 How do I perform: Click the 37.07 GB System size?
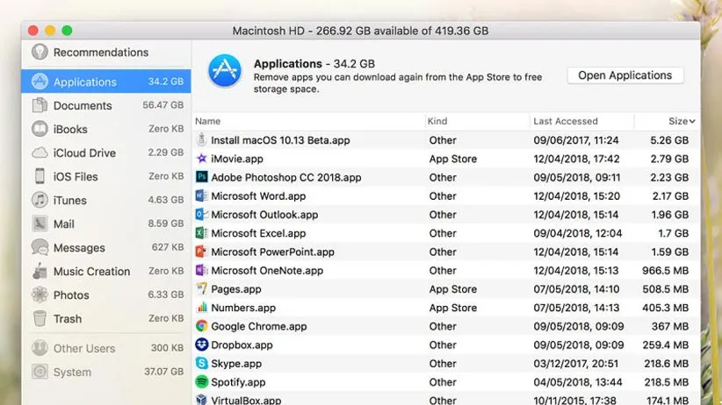point(163,372)
